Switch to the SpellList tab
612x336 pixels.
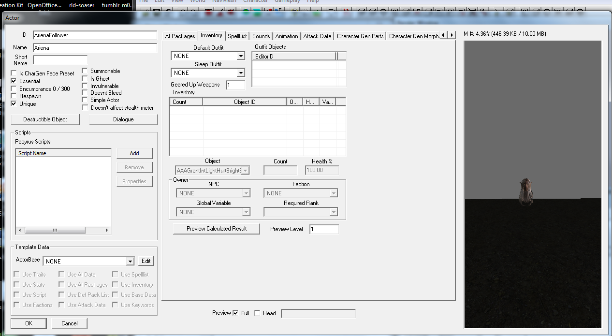pos(237,35)
